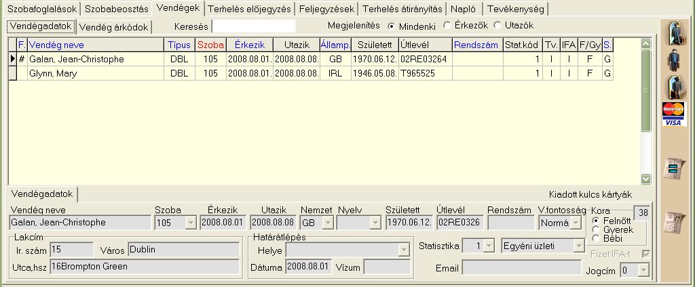This screenshot has height=287, width=695.
Task: Sort by the Vendég neve column header
Action: (96, 45)
